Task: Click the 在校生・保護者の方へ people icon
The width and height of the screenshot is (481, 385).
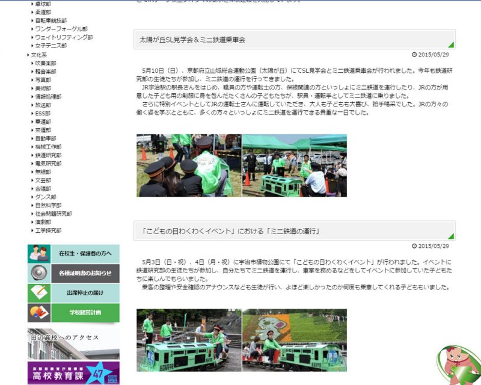Action: (38, 254)
